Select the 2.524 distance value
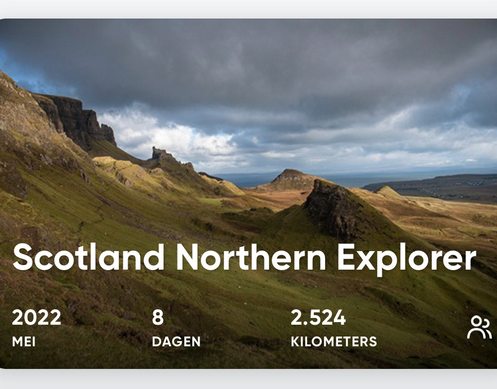 tap(318, 317)
